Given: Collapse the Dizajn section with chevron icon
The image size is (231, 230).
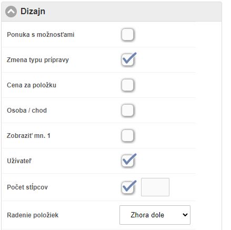Looking at the screenshot, I should (x=11, y=12).
